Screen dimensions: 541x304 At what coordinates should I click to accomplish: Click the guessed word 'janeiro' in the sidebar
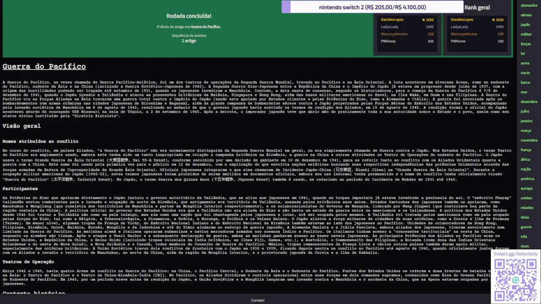pyautogui.click(x=527, y=121)
